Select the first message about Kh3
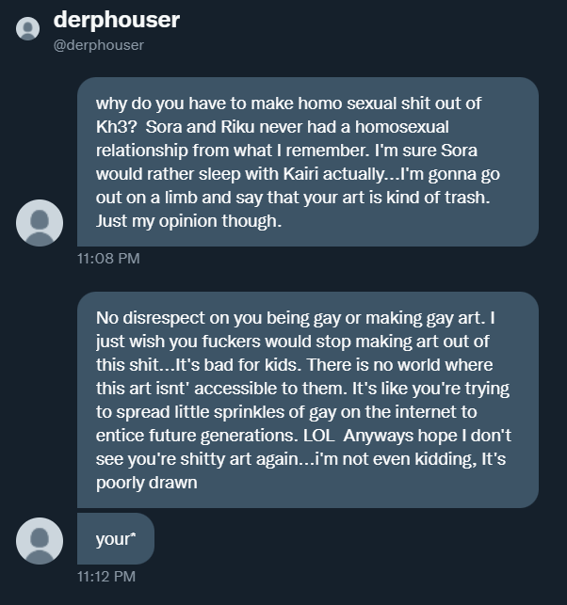 pyautogui.click(x=307, y=162)
